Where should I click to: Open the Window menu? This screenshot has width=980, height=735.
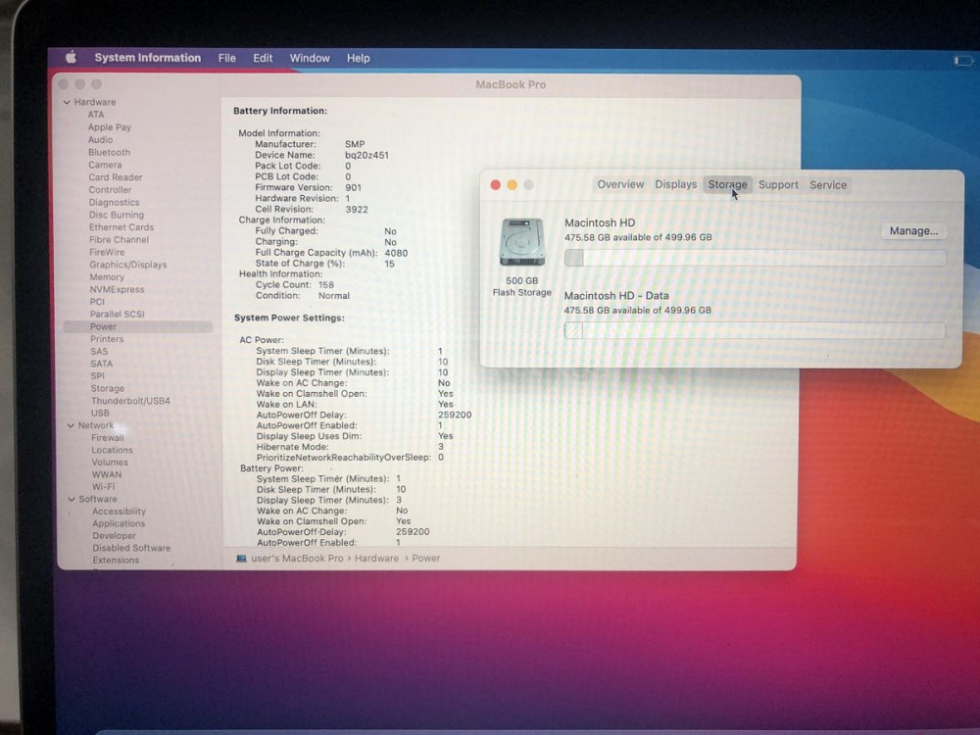[x=310, y=58]
